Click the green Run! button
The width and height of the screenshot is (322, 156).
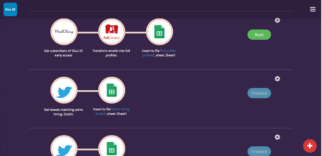point(259,35)
